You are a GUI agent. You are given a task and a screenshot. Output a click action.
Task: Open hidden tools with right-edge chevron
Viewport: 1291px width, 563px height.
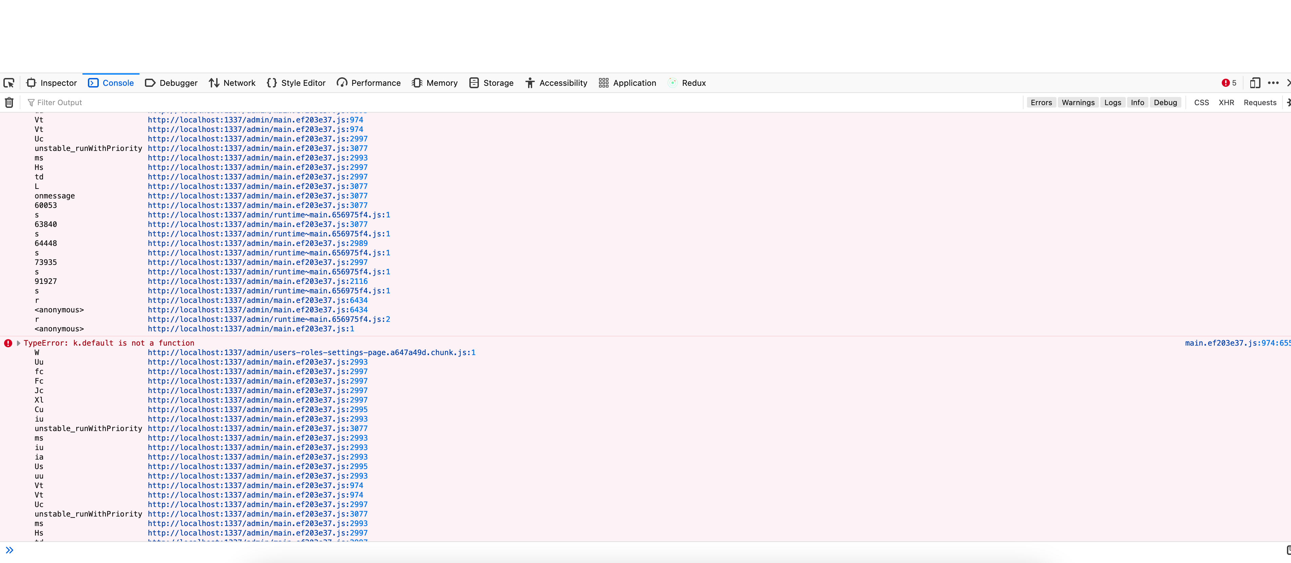1288,83
